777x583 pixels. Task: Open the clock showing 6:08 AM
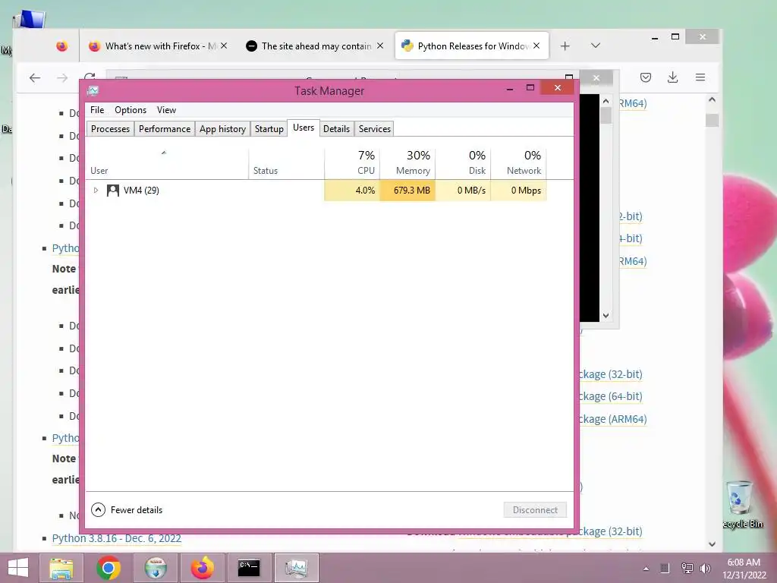click(744, 569)
